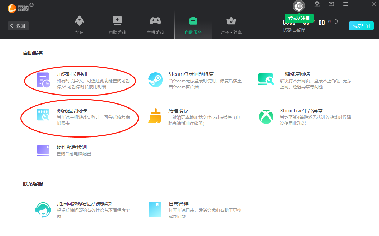Open 加速时长明细 usage details icon
379x236 pixels.
point(43,80)
